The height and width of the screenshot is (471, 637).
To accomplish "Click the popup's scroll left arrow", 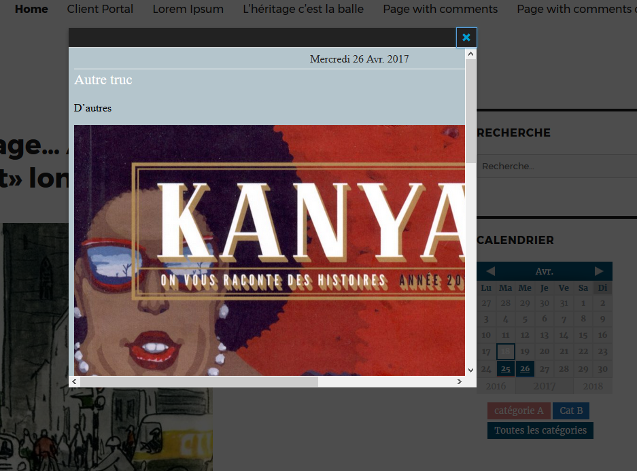I will pos(74,382).
